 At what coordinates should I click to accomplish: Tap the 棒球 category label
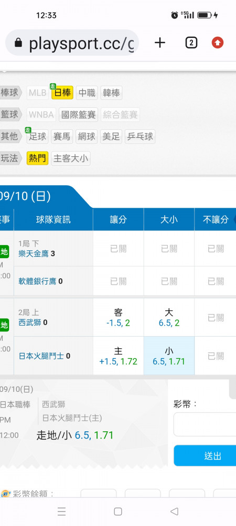pos(9,93)
